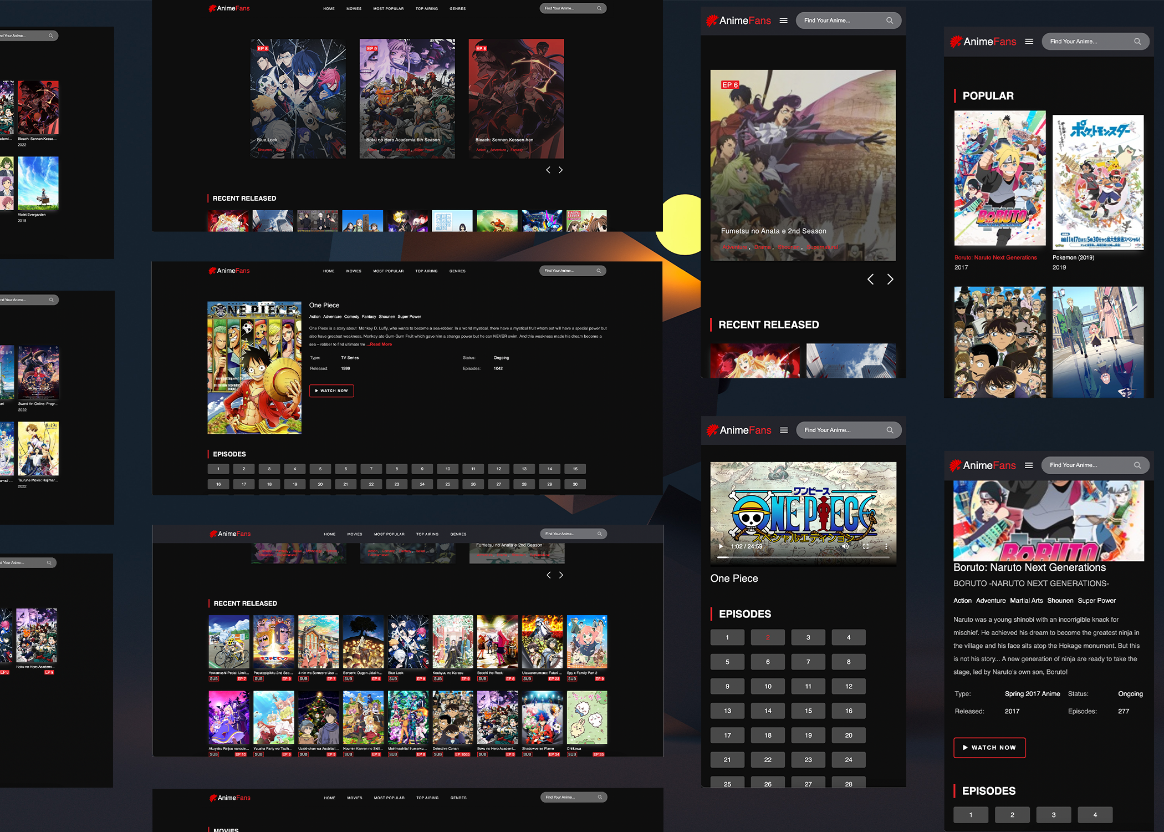Open MOVIES on One Piece desktop detail page

(x=354, y=271)
